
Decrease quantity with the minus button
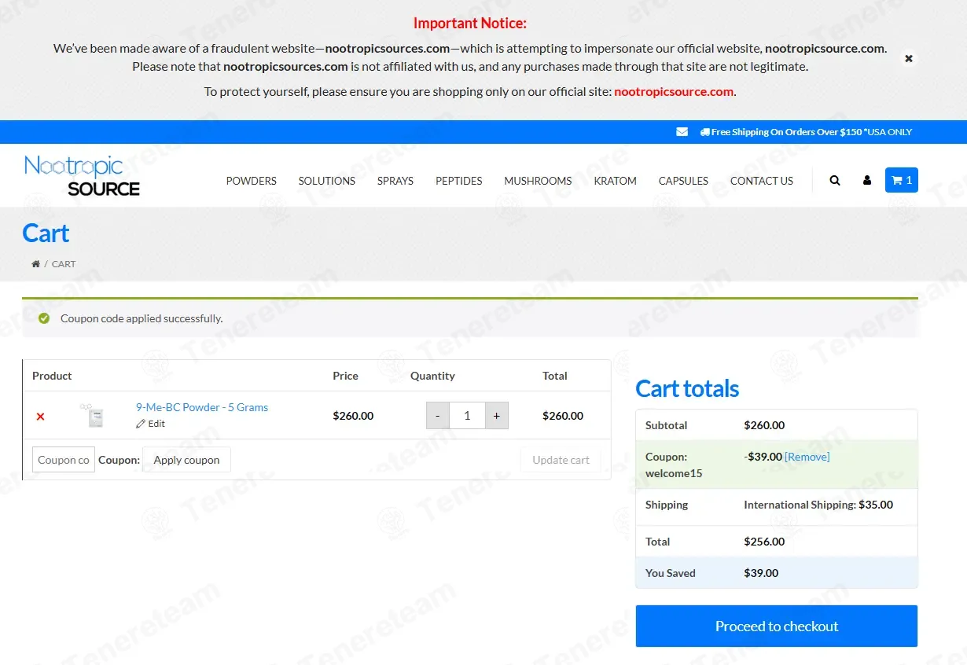click(438, 416)
